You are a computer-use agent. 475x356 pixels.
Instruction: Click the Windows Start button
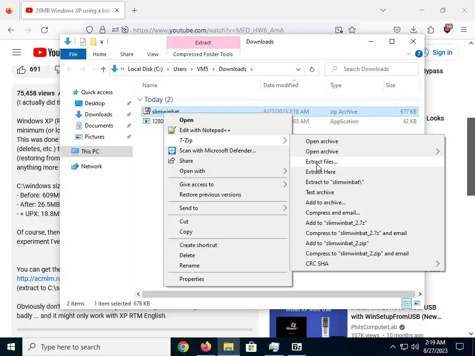[x=11, y=347]
